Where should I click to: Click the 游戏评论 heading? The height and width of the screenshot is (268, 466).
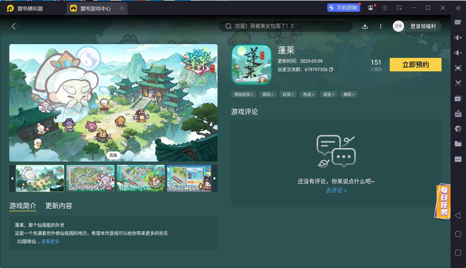click(245, 112)
